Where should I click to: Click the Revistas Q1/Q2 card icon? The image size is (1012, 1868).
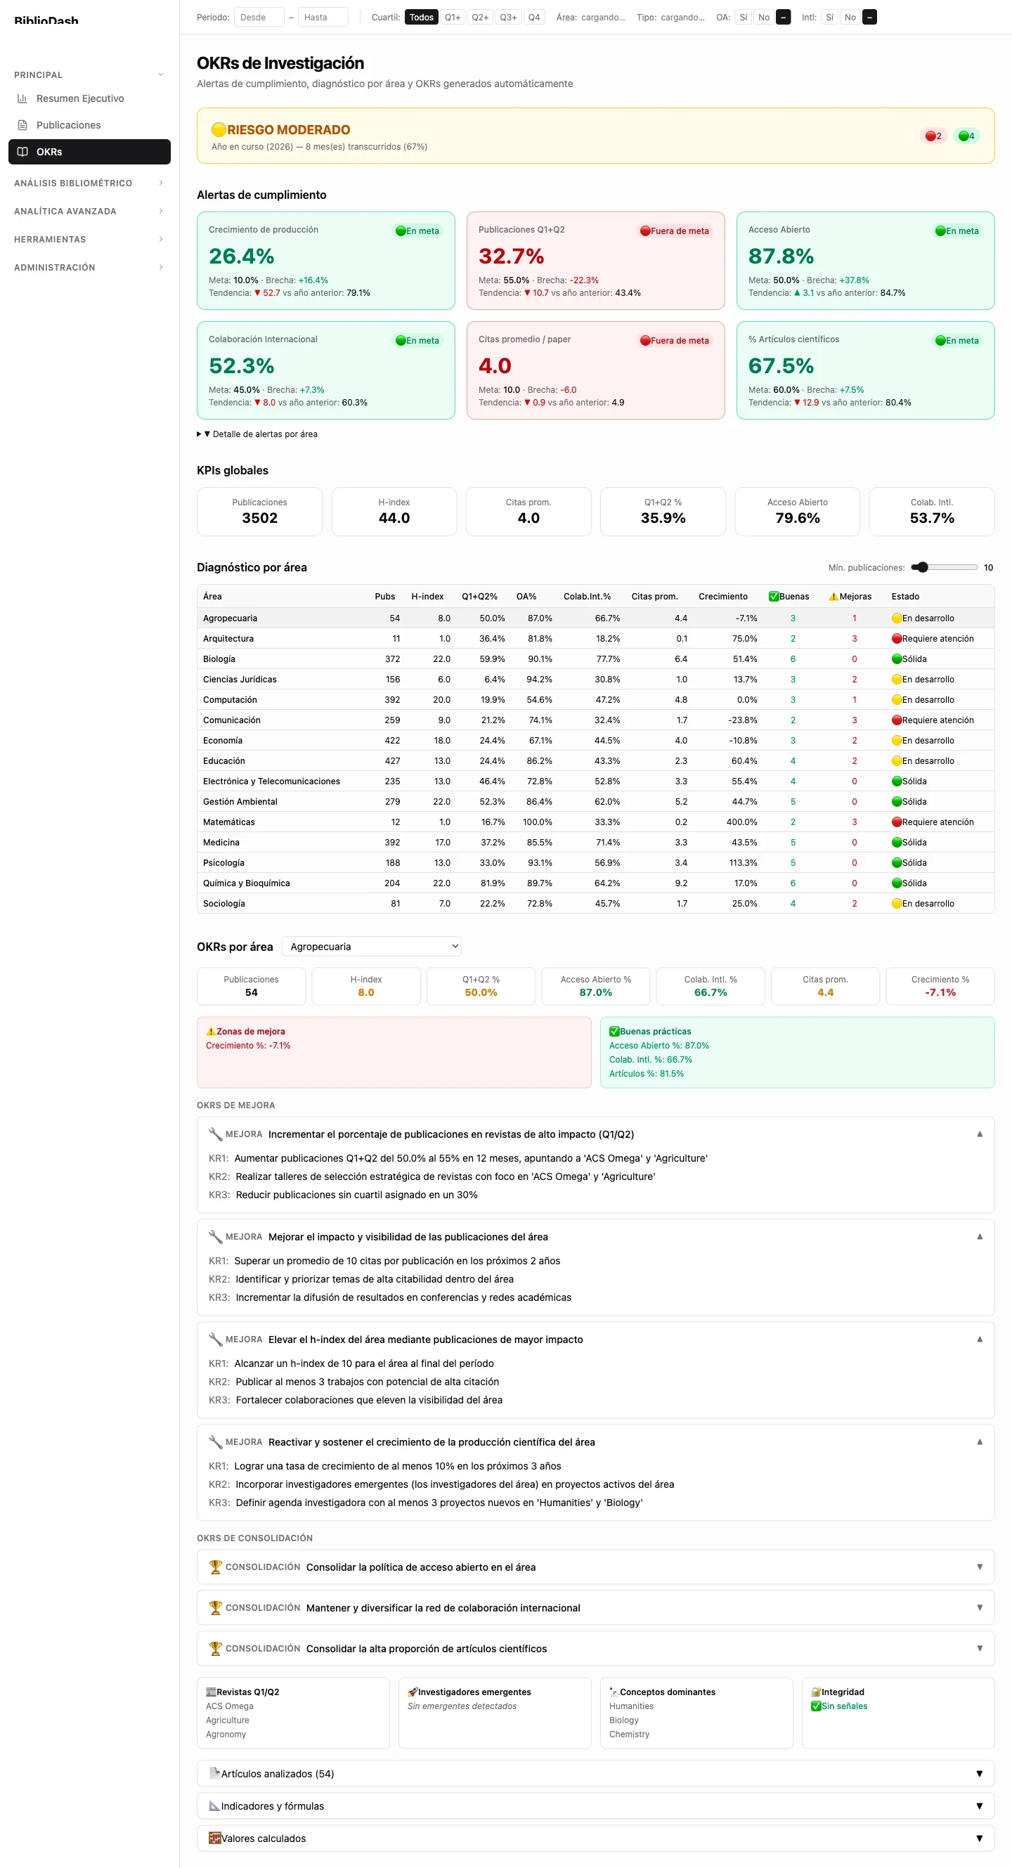(x=211, y=1692)
